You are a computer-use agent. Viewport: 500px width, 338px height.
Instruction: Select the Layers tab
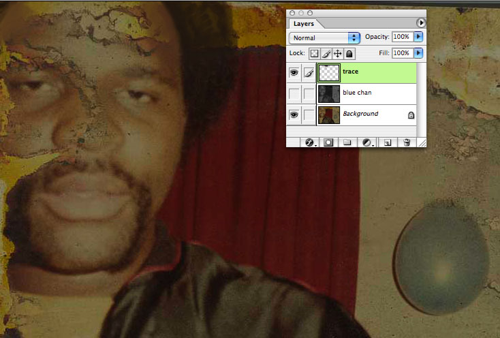[x=304, y=24]
